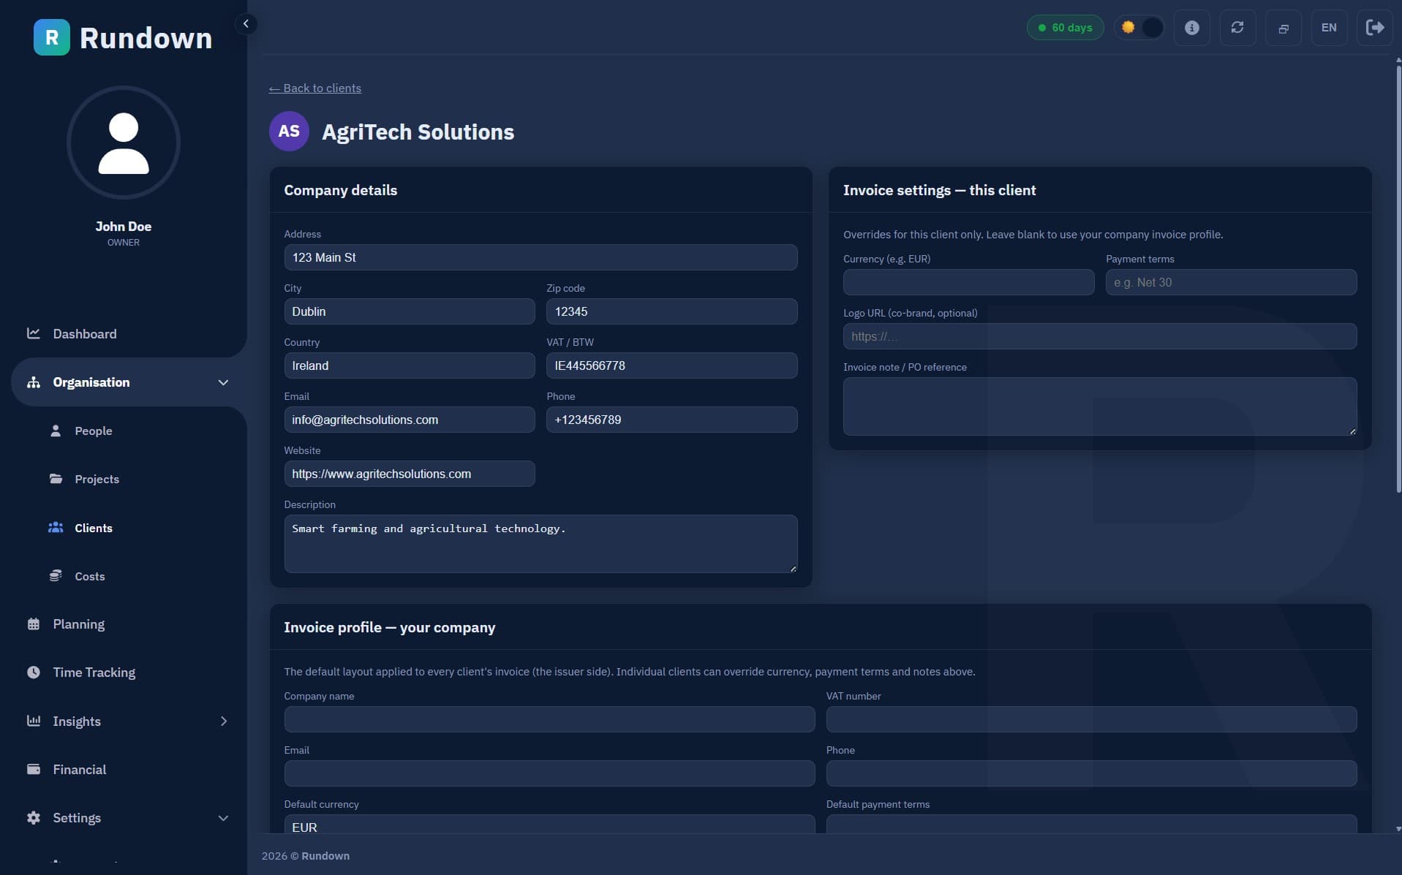Click the Planning calendar icon
The image size is (1402, 875).
coord(34,624)
